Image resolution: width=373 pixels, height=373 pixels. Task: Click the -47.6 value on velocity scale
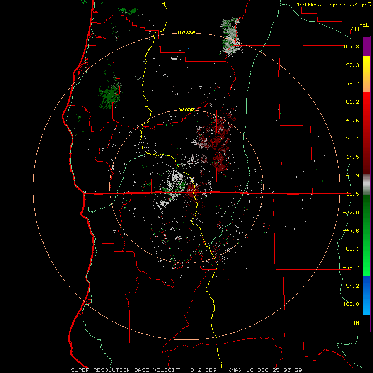(351, 231)
